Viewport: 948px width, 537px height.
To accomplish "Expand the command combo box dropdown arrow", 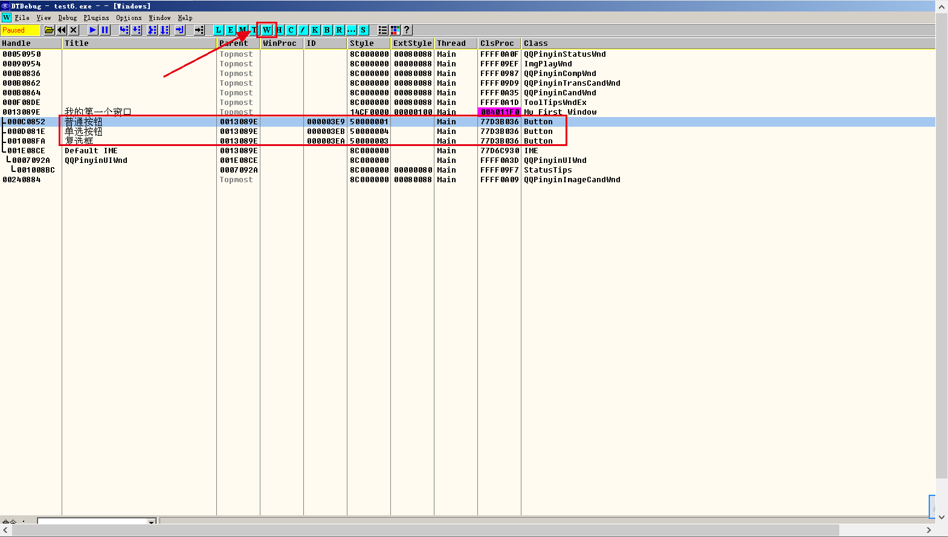I will [x=152, y=521].
